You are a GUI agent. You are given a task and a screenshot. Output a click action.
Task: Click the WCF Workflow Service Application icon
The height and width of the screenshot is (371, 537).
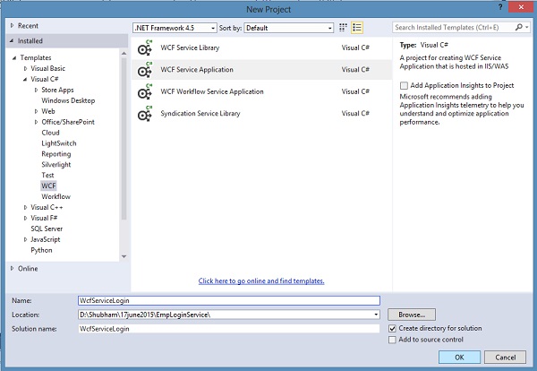pyautogui.click(x=144, y=92)
